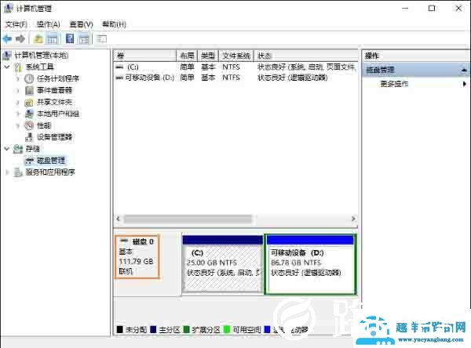Viewport: 471px width, 348px height.
Task: Sort by the 布局 column header
Action: [187, 56]
